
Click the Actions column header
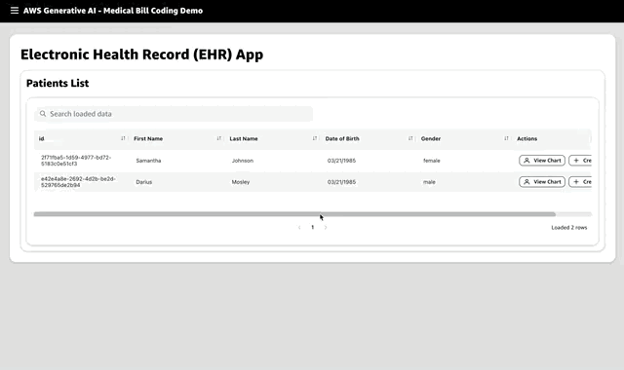pos(526,138)
